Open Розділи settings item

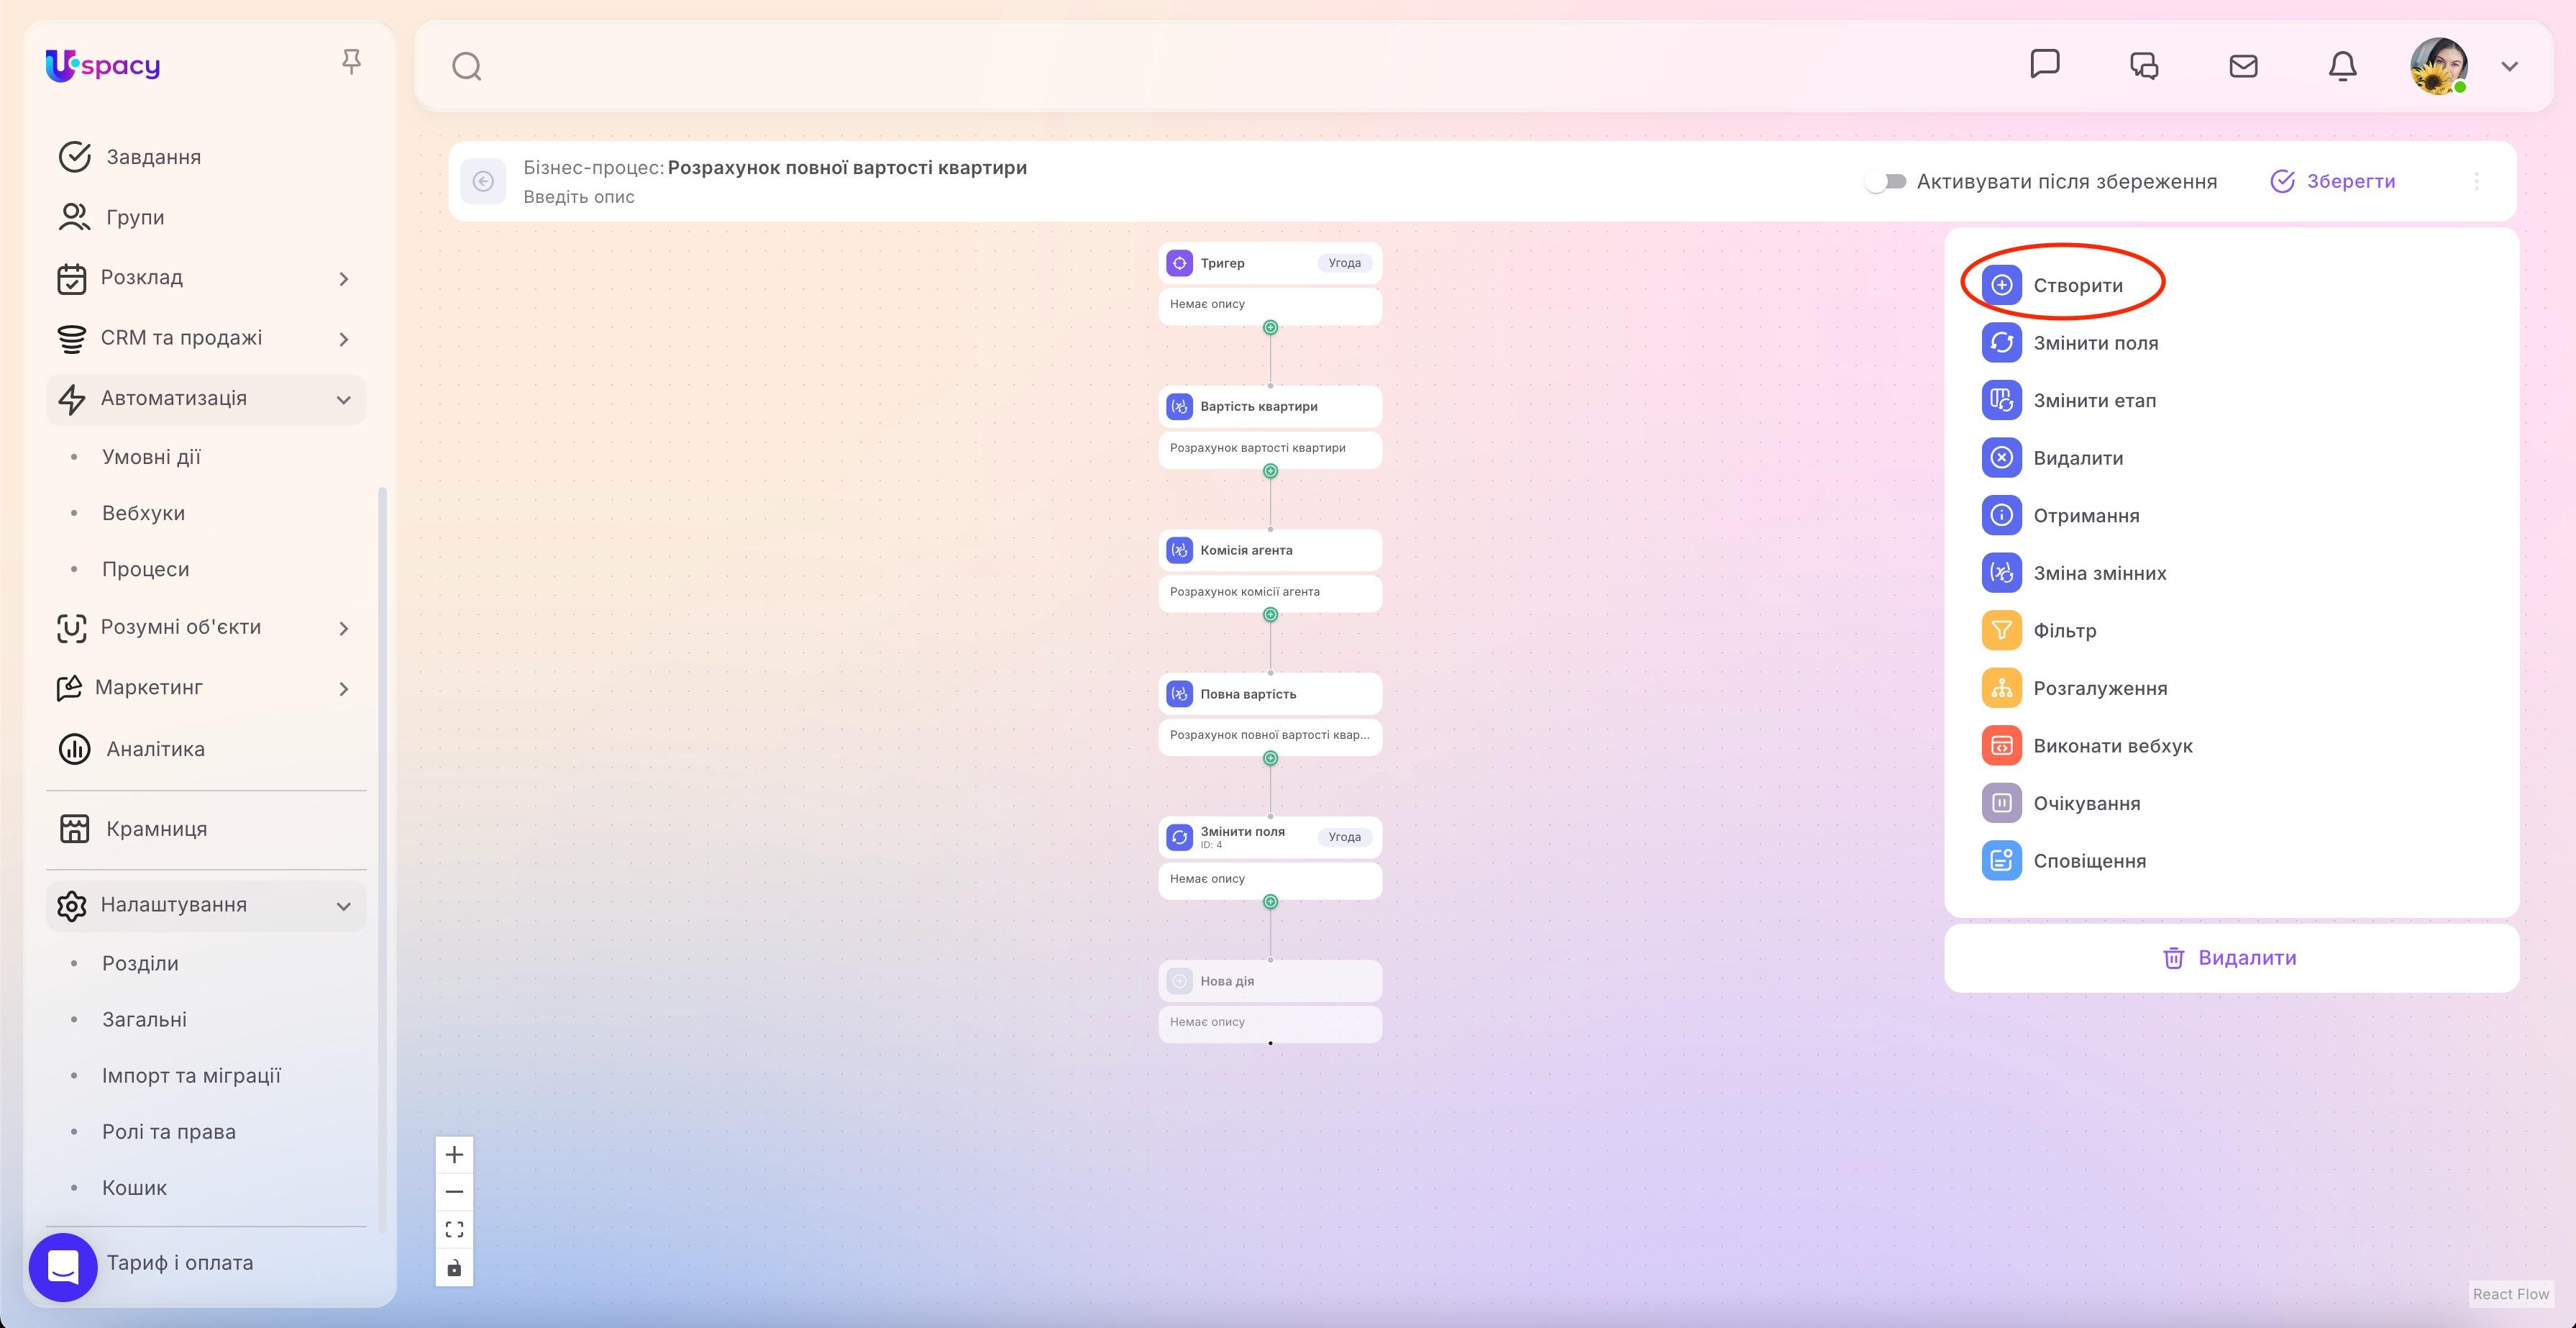coord(140,963)
